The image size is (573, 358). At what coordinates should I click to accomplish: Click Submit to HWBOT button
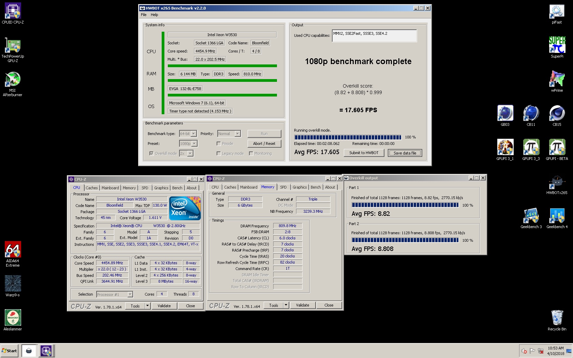pos(364,153)
